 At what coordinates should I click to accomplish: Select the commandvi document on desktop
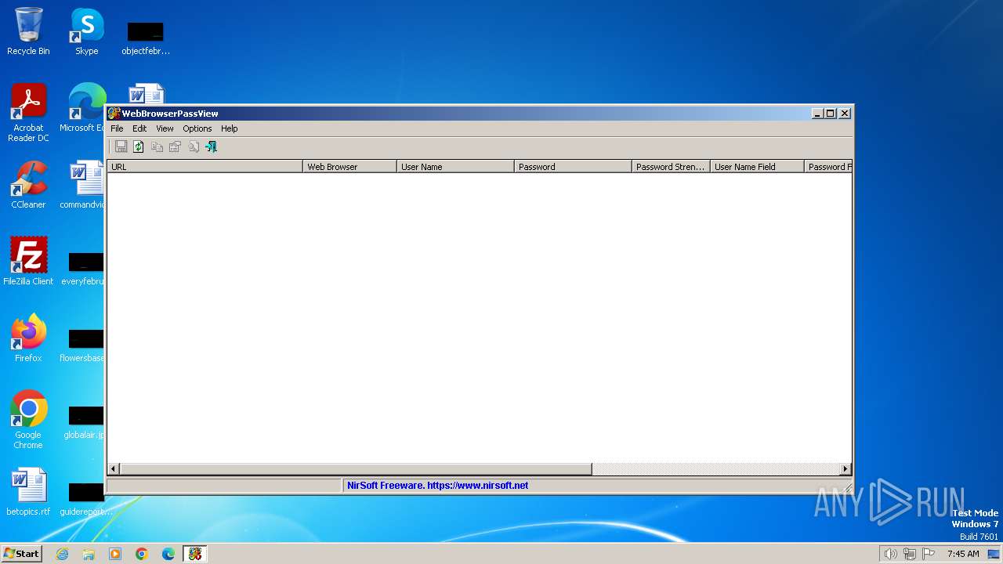(x=84, y=185)
